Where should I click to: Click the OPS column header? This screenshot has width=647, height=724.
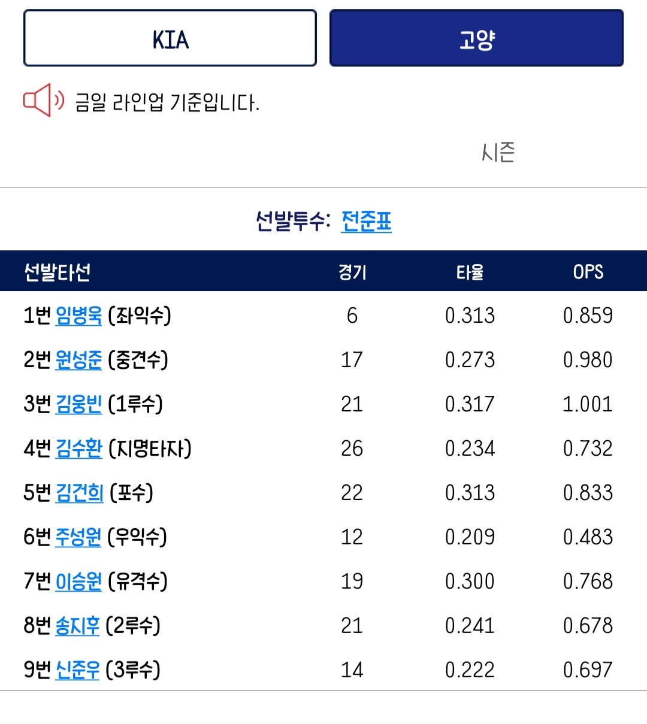point(588,272)
